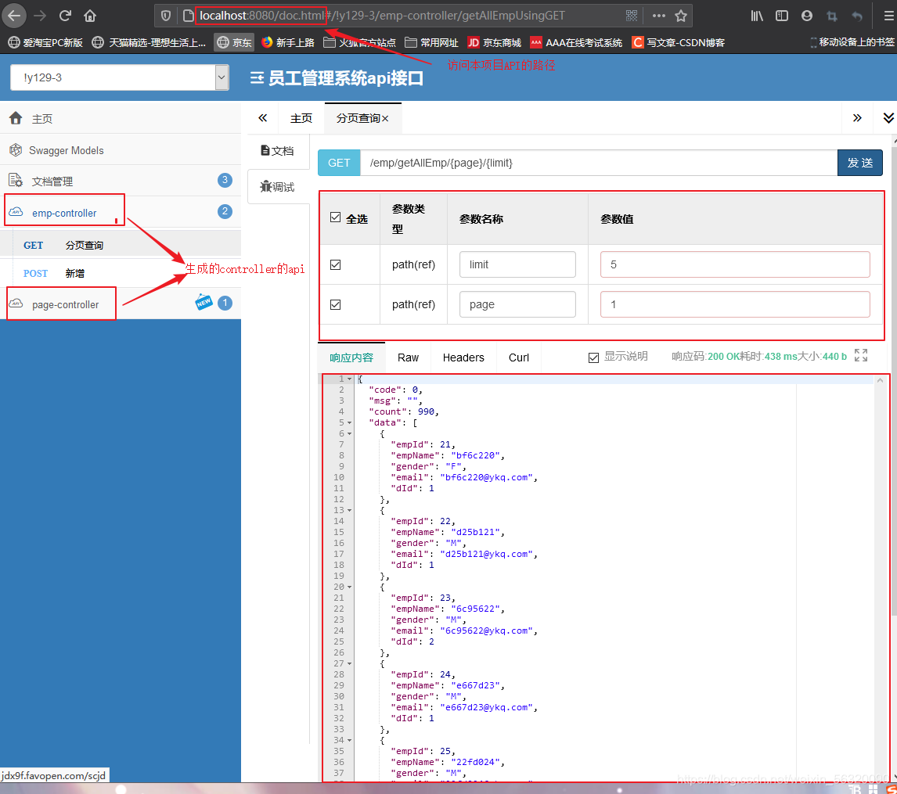Click the 文档管理 document gear icon
897x794 pixels.
pyautogui.click(x=16, y=181)
